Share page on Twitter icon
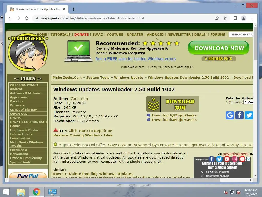Viewport: 262px width, 197px height. (249, 115)
